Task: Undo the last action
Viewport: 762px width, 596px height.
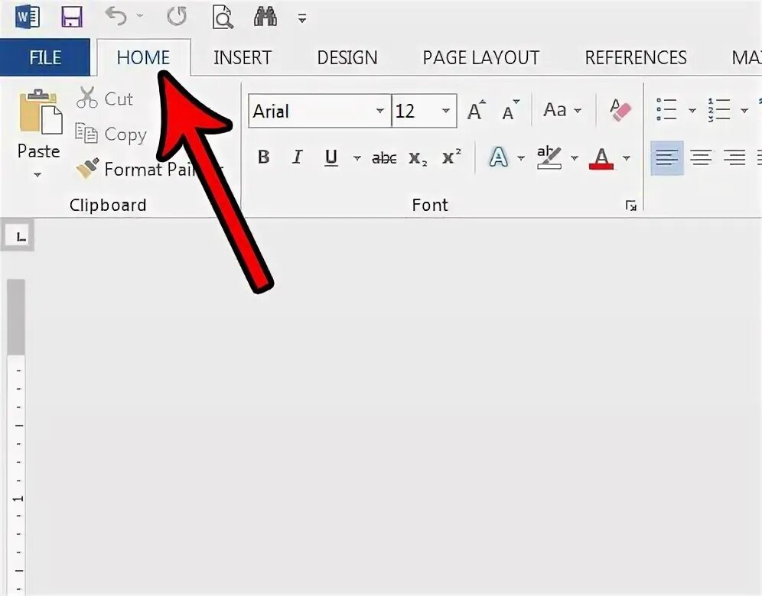Action: pos(116,16)
